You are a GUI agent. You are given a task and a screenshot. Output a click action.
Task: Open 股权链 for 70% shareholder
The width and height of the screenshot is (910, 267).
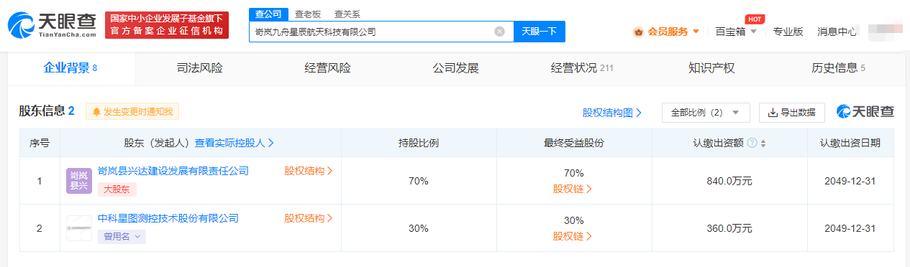pyautogui.click(x=572, y=189)
